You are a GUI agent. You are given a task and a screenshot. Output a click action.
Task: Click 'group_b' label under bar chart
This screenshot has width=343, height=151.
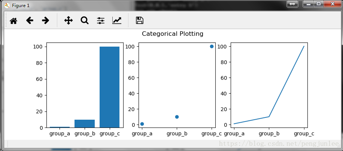pos(85,134)
